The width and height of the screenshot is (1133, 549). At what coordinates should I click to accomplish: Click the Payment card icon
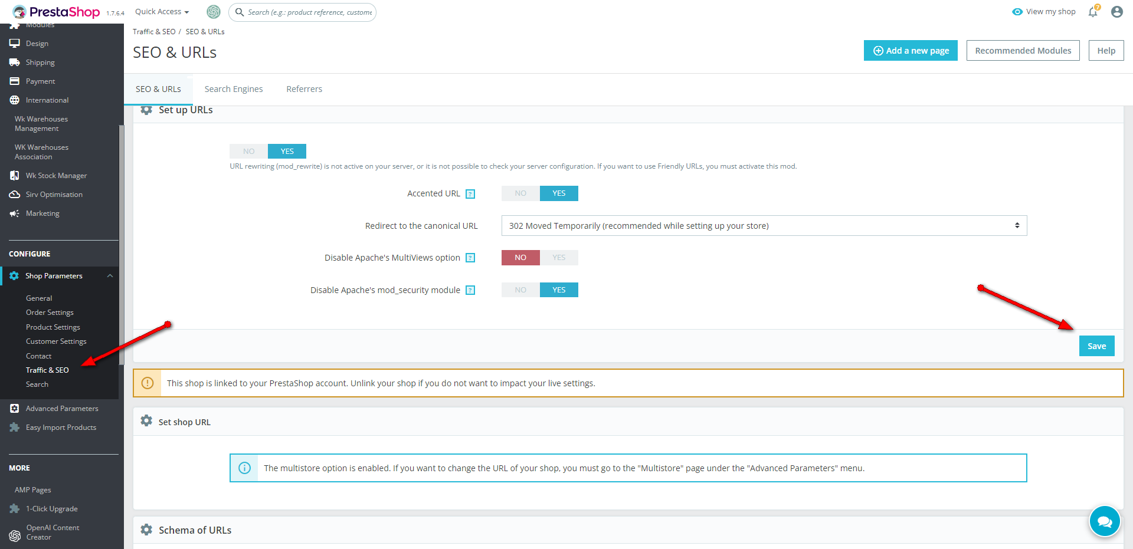[x=15, y=81]
